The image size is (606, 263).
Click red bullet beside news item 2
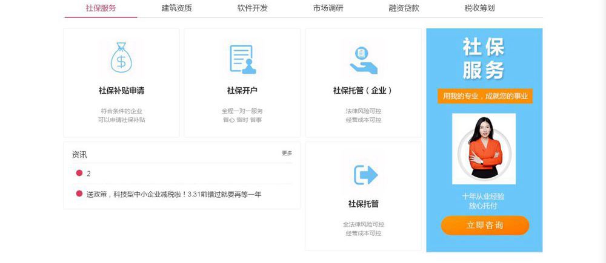(x=79, y=174)
